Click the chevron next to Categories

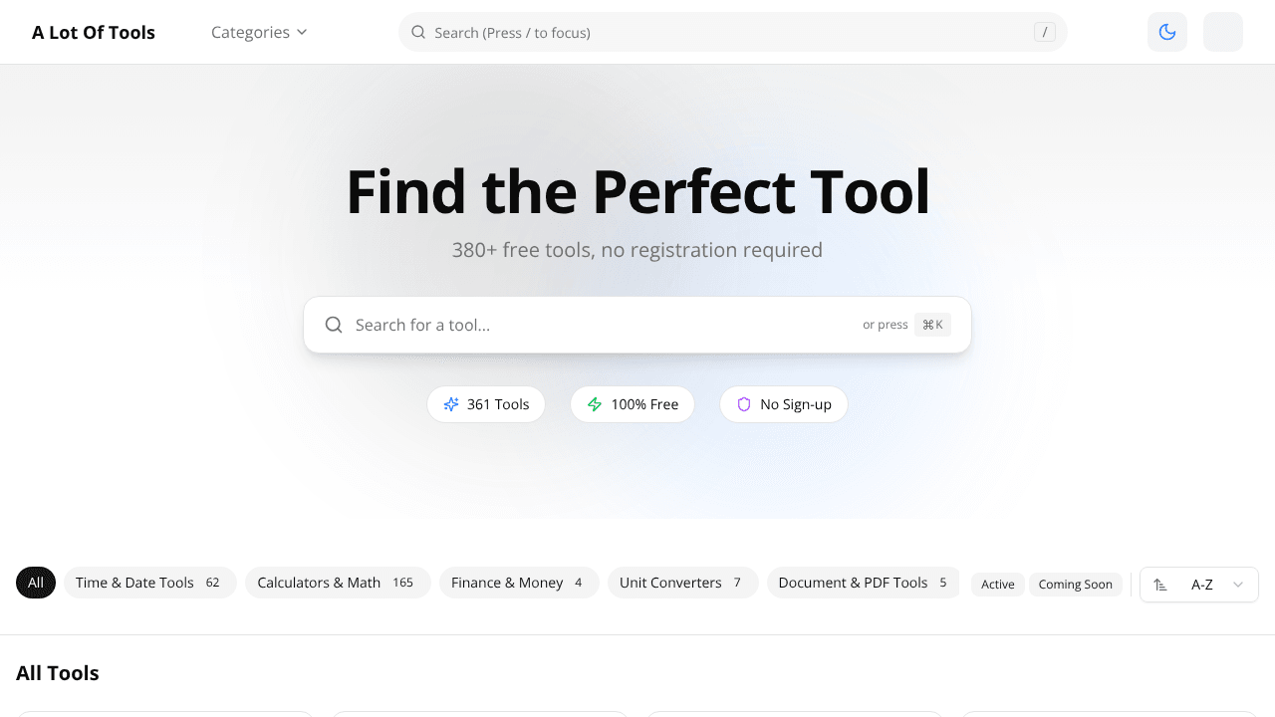tap(302, 32)
